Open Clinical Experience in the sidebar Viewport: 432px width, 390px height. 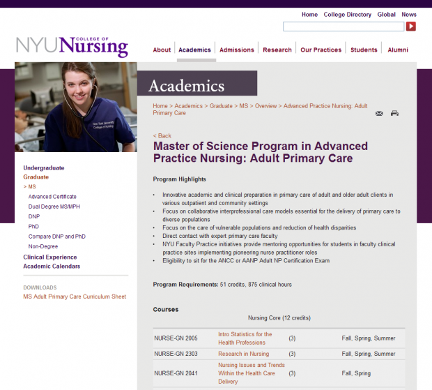(x=50, y=257)
